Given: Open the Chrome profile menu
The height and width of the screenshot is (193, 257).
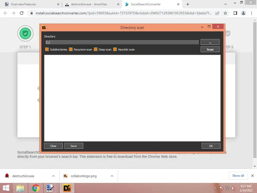Looking at the screenshot, I should click(243, 13).
